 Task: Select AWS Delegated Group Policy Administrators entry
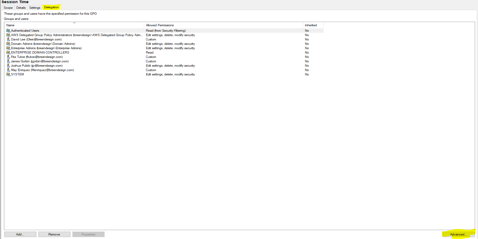tap(77, 35)
